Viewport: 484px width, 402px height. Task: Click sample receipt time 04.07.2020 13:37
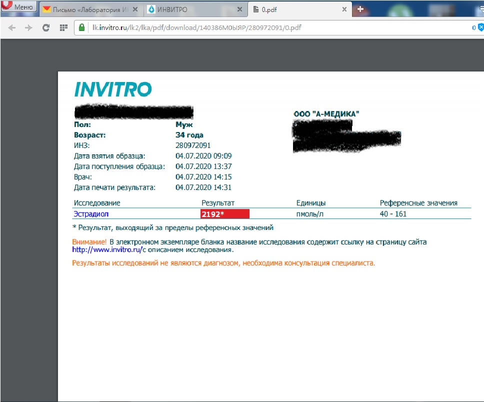click(203, 166)
